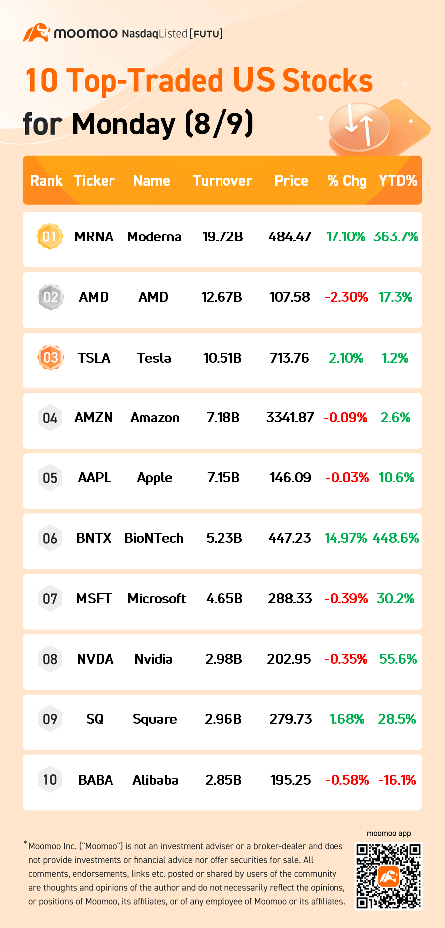The width and height of the screenshot is (445, 928).
Task: Click the Tesla company name
Action: [x=154, y=358]
